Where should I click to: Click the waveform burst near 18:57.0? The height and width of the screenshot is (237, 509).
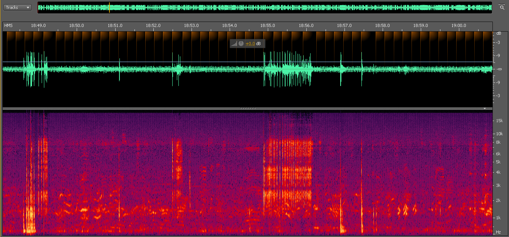tap(341, 69)
